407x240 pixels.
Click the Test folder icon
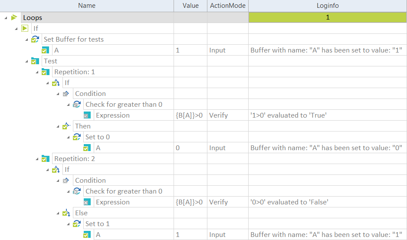tap(35, 61)
